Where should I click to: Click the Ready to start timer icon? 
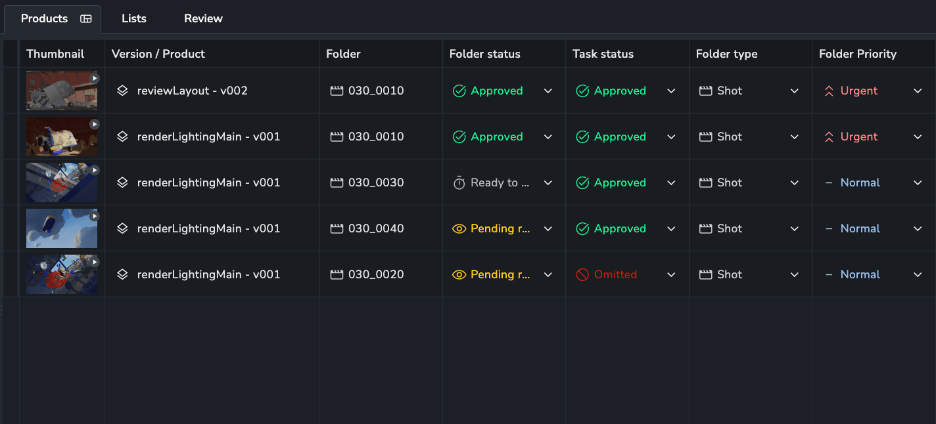click(459, 182)
